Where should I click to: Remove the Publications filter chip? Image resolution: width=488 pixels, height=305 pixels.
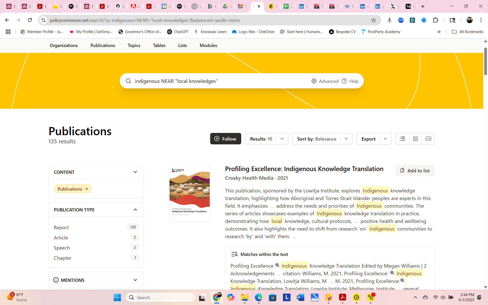87,189
